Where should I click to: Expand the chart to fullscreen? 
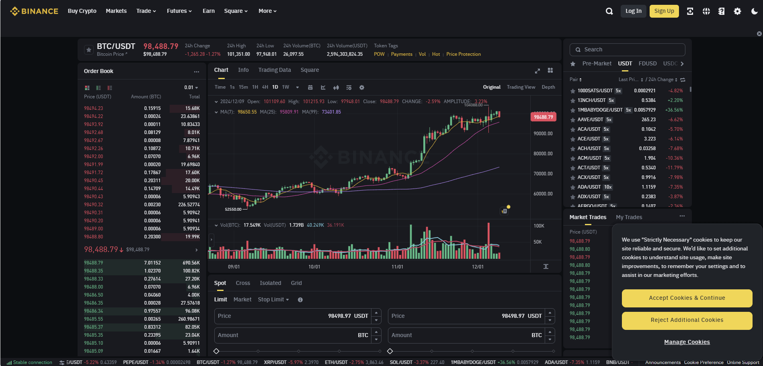(x=537, y=71)
